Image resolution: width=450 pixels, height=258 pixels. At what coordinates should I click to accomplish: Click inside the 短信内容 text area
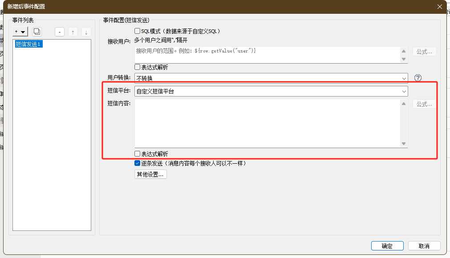coord(267,123)
